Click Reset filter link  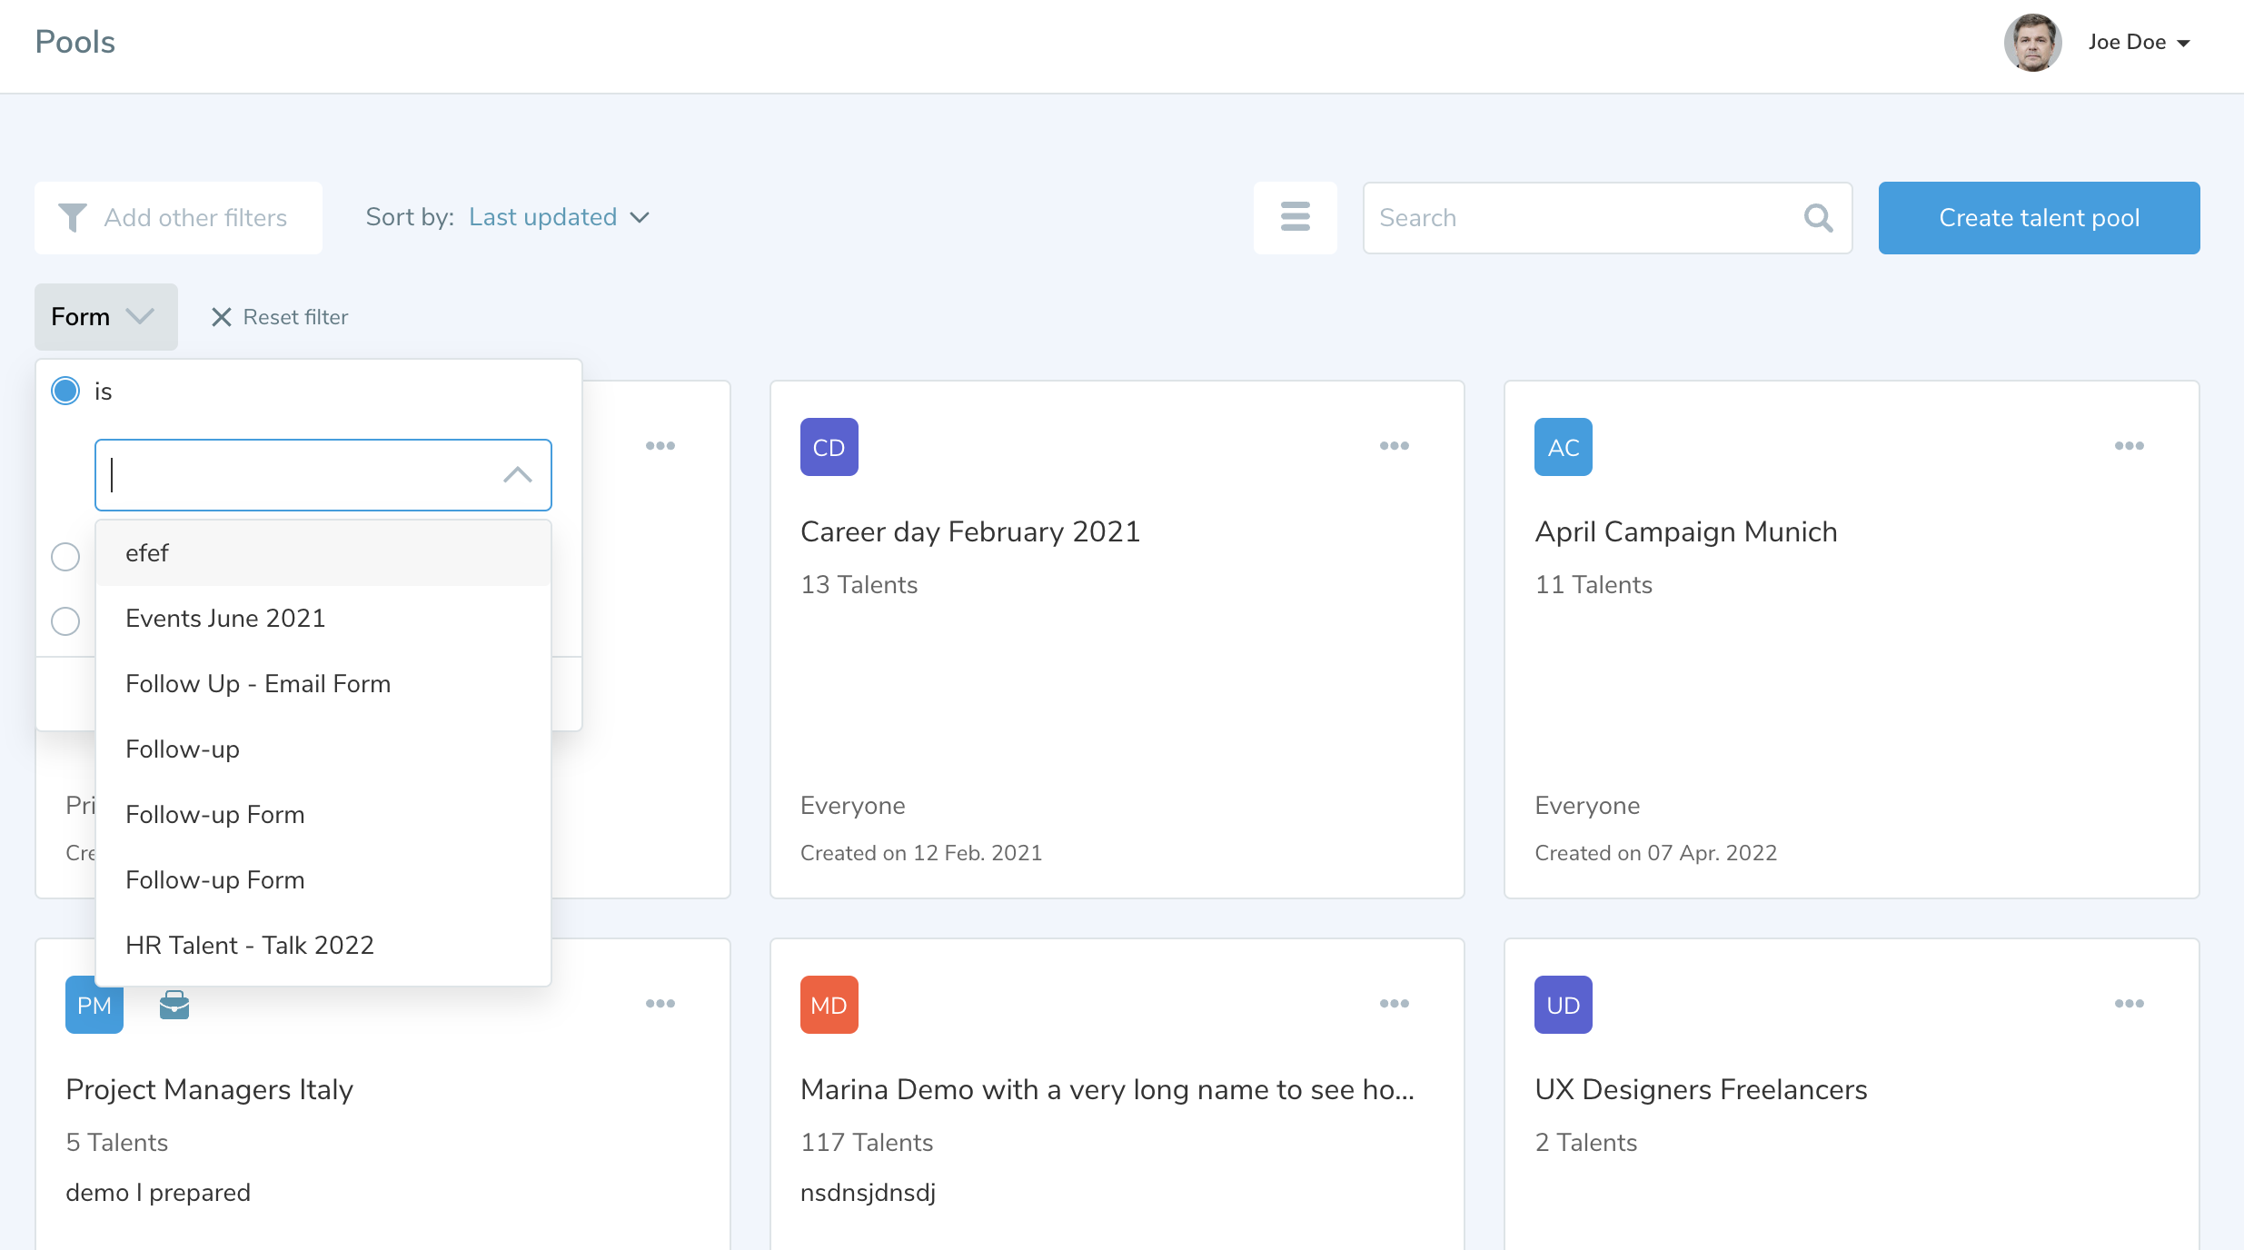(x=281, y=317)
